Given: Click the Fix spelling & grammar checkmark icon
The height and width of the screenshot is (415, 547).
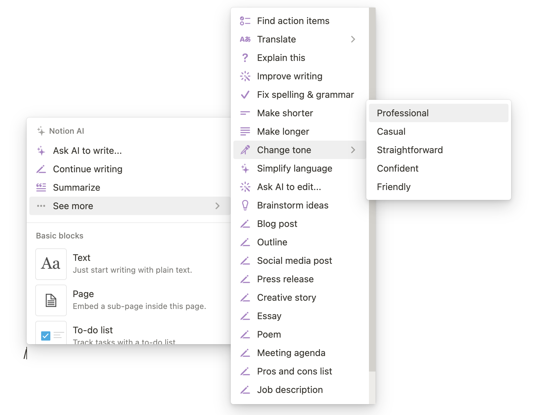Looking at the screenshot, I should coord(245,95).
